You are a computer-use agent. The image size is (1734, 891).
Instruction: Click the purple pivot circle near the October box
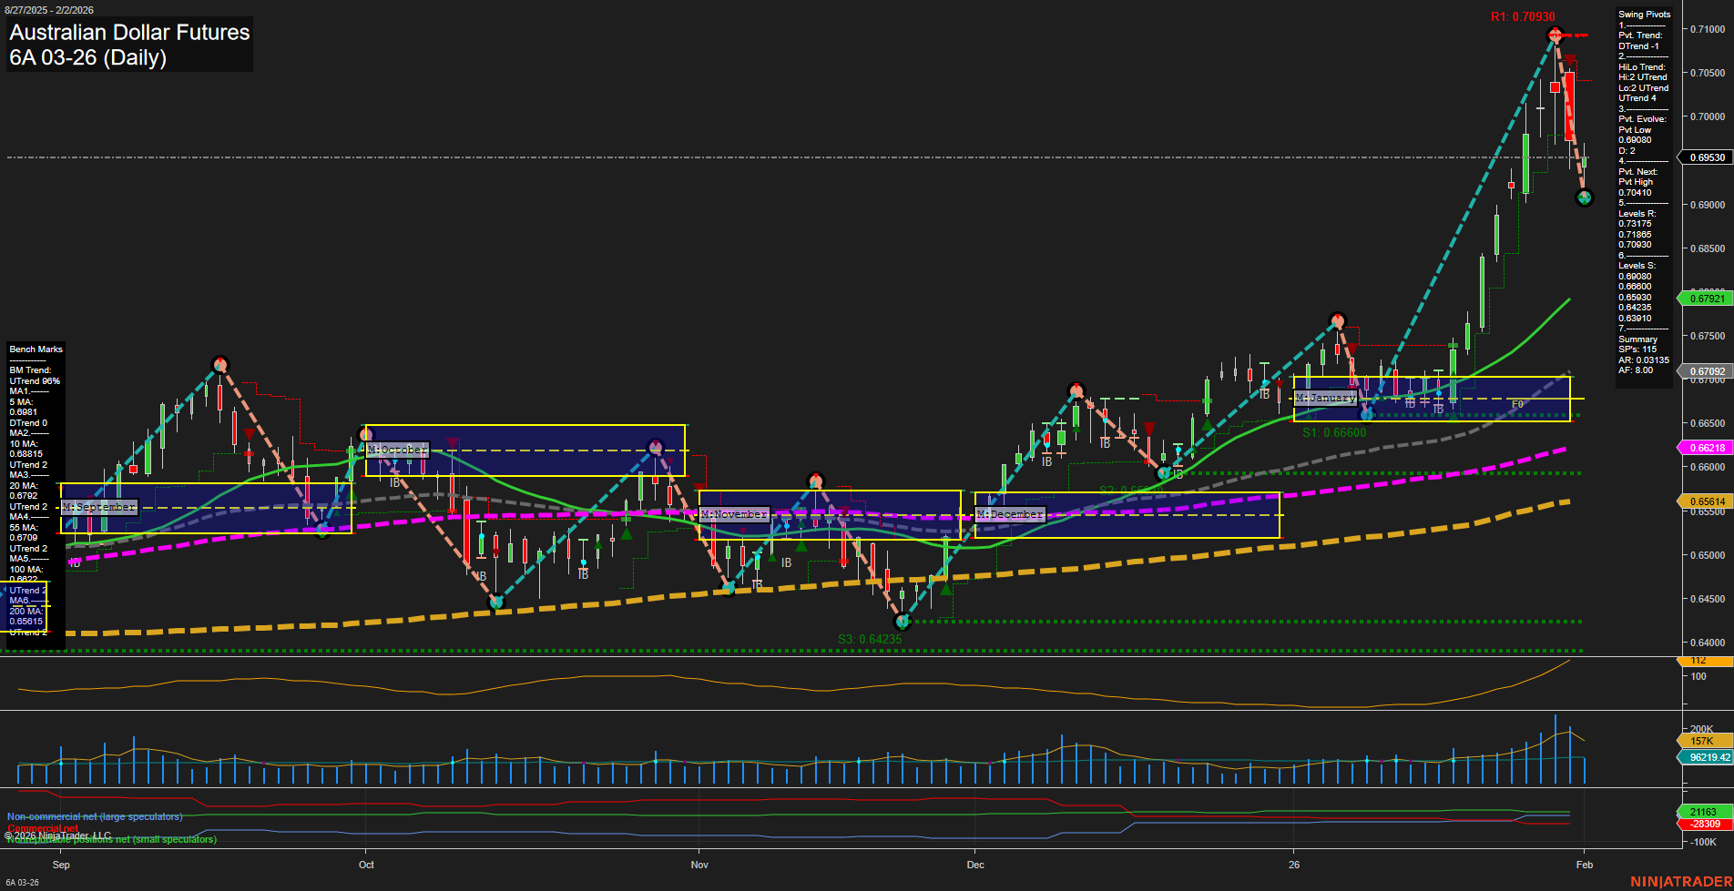pyautogui.click(x=655, y=448)
